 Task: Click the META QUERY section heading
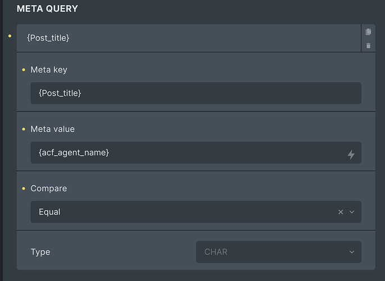pyautogui.click(x=47, y=9)
